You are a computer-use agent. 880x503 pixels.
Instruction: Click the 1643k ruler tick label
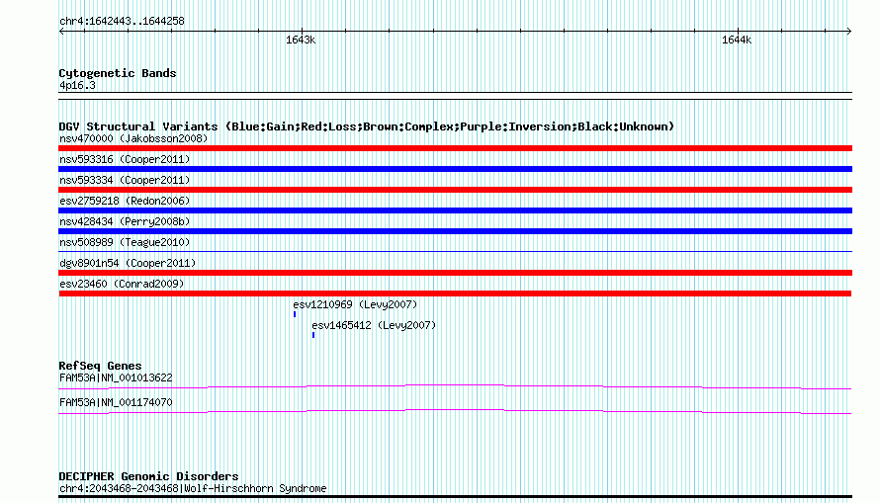click(x=301, y=40)
